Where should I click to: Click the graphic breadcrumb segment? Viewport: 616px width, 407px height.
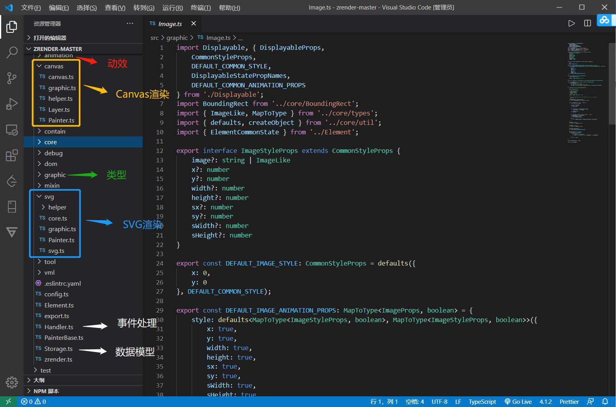(x=177, y=38)
